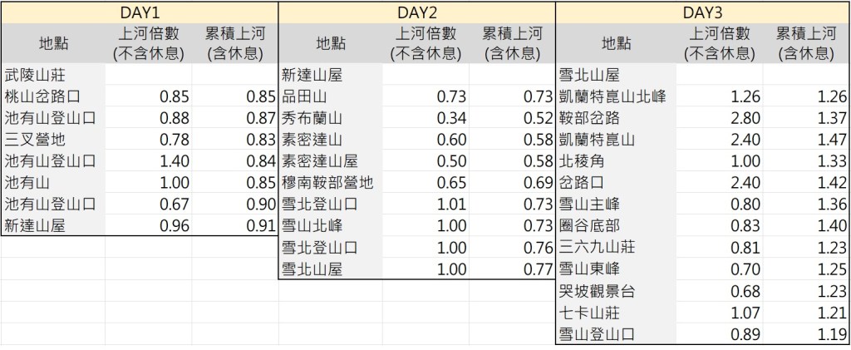Click the DAY1 header cell
The image size is (851, 350).
pyautogui.click(x=139, y=12)
